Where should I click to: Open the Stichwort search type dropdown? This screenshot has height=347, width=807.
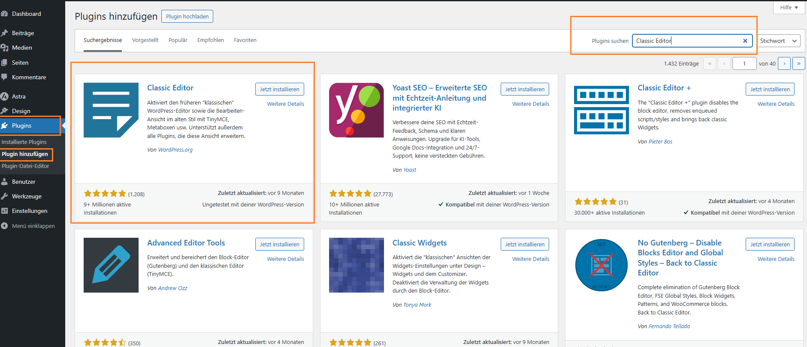click(779, 41)
